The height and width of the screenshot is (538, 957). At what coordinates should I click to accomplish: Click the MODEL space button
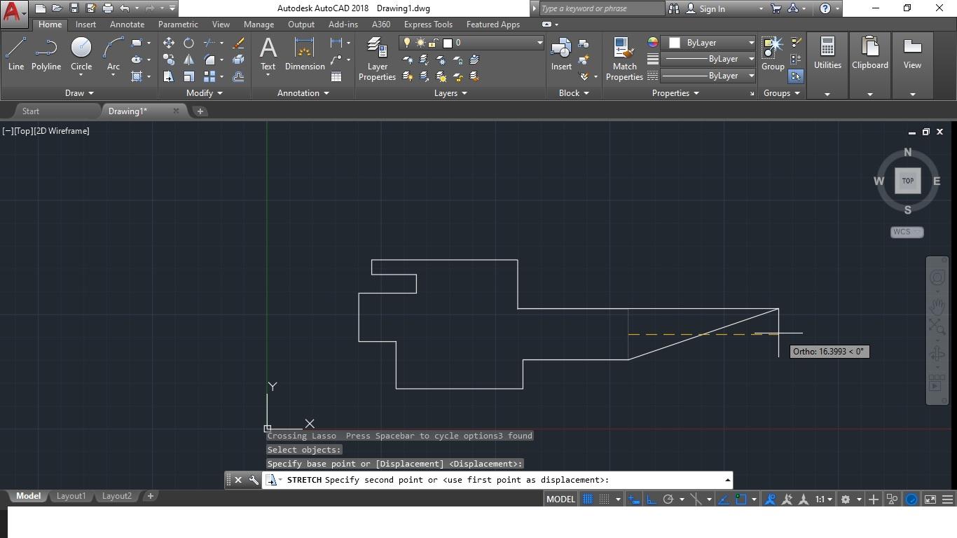[x=560, y=499]
